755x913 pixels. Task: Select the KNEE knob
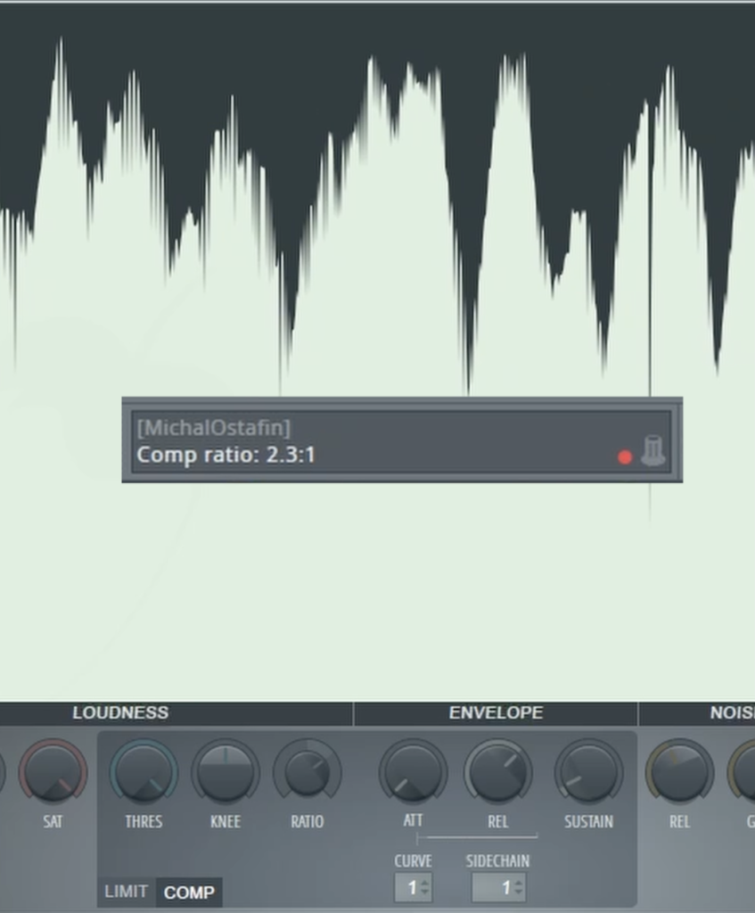tap(226, 772)
